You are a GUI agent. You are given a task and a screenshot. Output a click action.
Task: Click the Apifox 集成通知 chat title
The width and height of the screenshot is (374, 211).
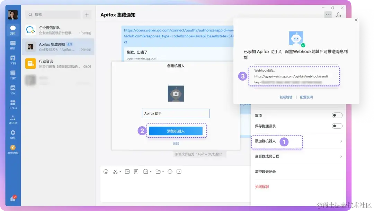[118, 15]
